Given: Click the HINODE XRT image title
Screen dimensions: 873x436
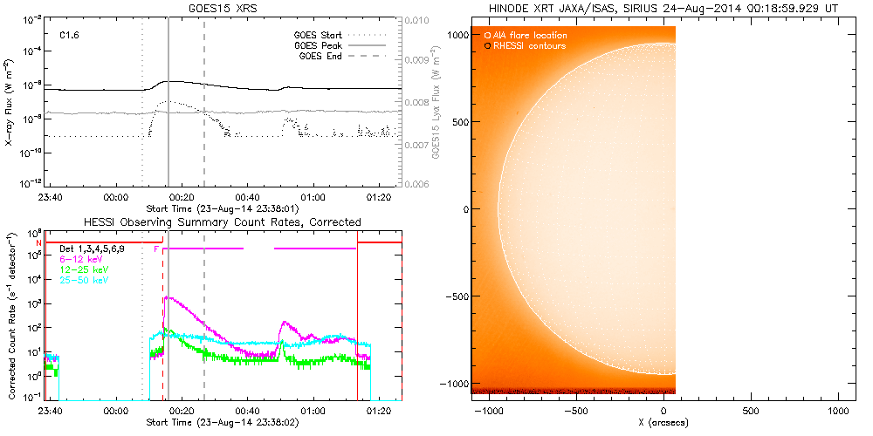Looking at the screenshot, I should coord(664,8).
